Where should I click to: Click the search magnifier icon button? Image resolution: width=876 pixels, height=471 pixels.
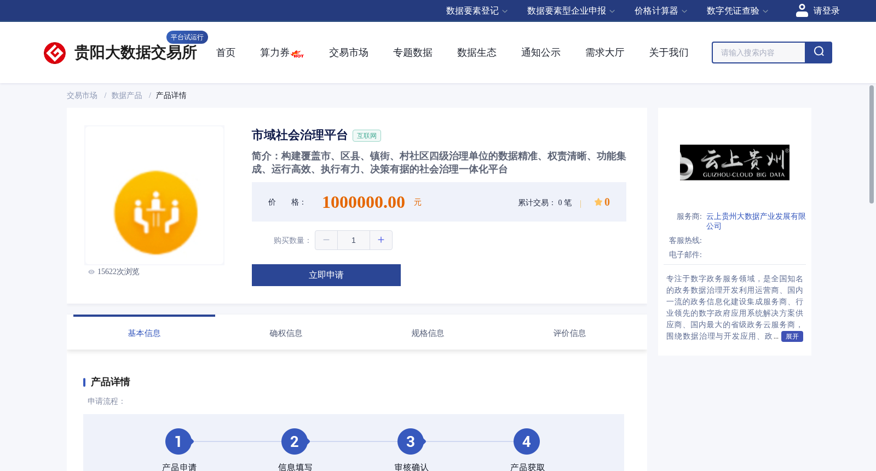(x=819, y=53)
